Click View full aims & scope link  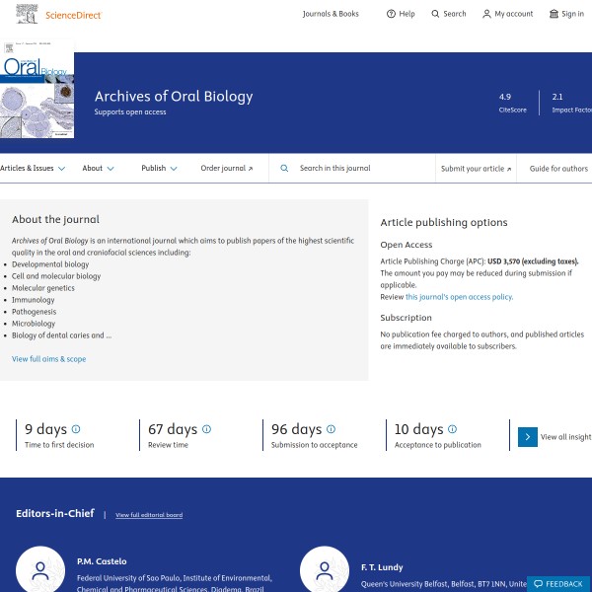[48, 359]
